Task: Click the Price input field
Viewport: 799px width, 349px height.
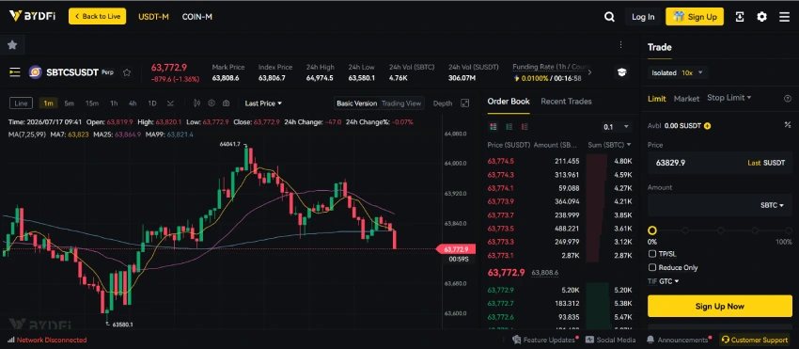Action: pyautogui.click(x=719, y=163)
